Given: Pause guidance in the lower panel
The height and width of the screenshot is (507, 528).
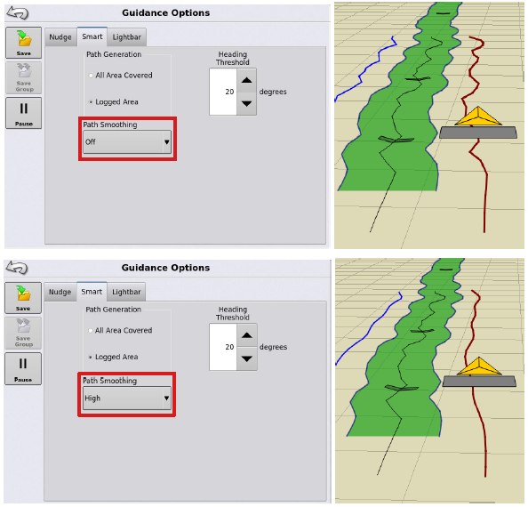Looking at the screenshot, I should click(x=23, y=368).
